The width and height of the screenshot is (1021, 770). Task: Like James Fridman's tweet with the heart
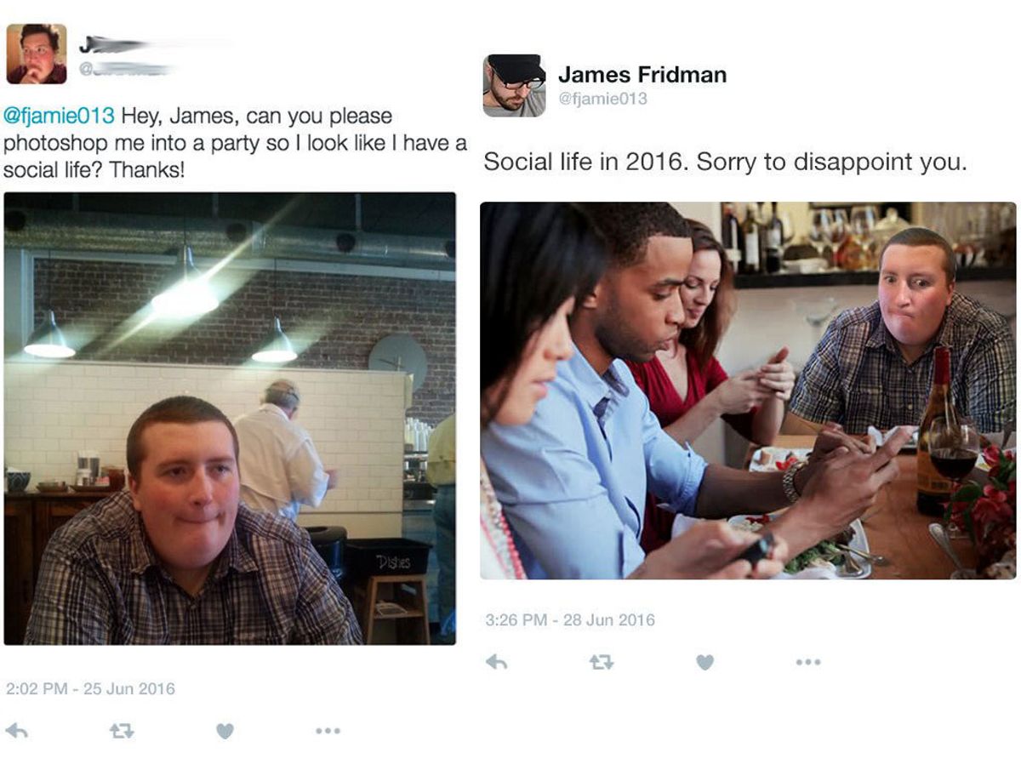click(x=704, y=661)
